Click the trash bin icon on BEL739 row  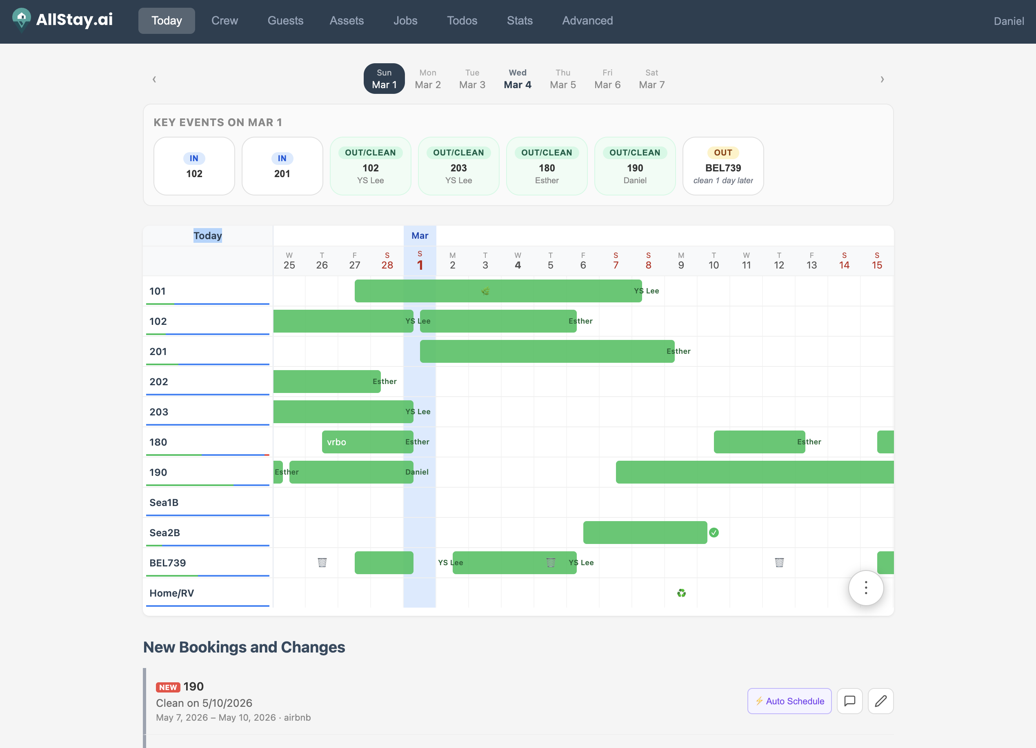coord(322,563)
